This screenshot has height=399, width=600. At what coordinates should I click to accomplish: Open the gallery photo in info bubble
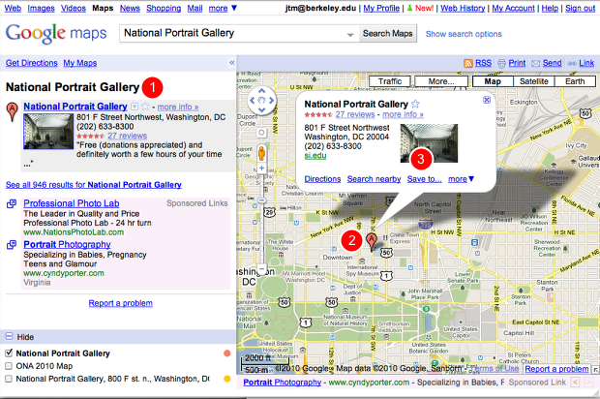429,143
